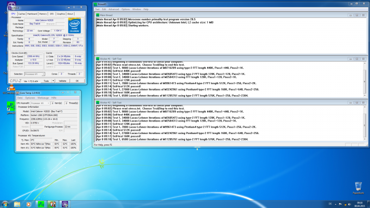Click Tools button in CPU-Z
This screenshot has height=208, width=370.
tap(46, 81)
